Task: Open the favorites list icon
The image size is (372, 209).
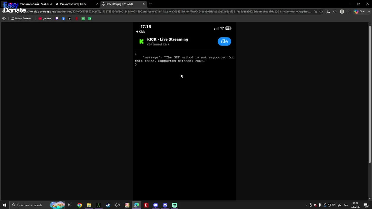Action: click(x=335, y=12)
